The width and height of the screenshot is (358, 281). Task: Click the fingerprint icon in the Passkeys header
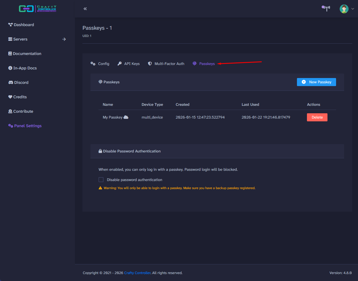(100, 82)
